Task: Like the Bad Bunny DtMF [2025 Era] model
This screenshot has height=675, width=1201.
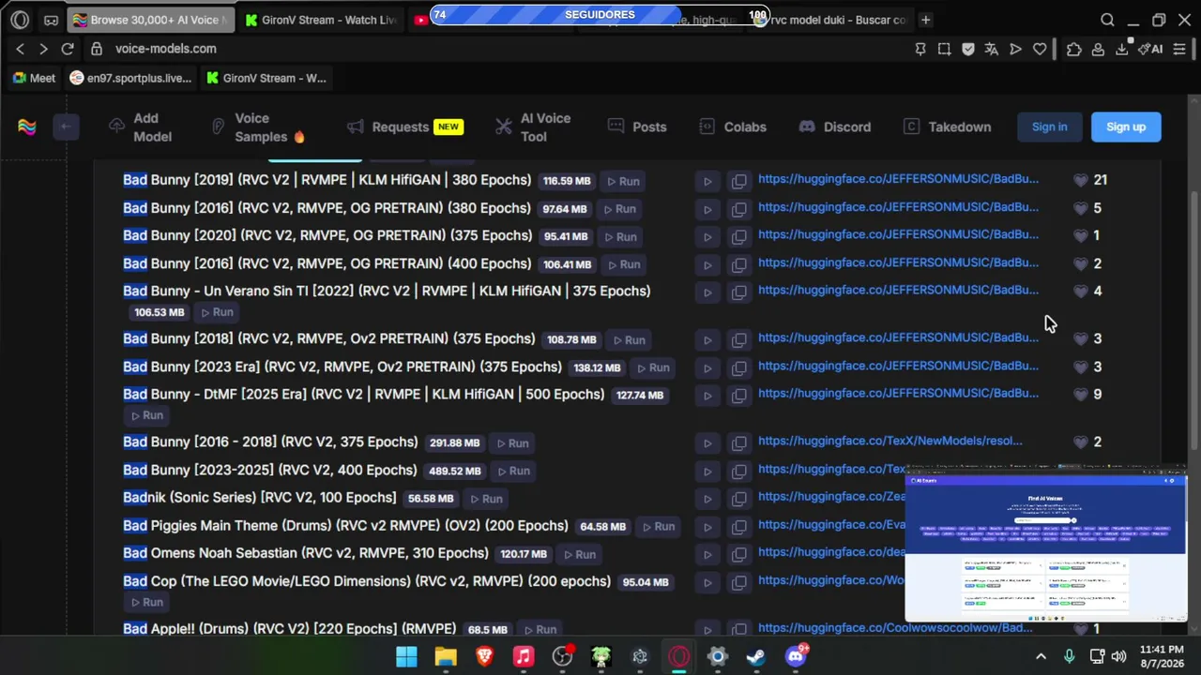Action: point(1080,395)
